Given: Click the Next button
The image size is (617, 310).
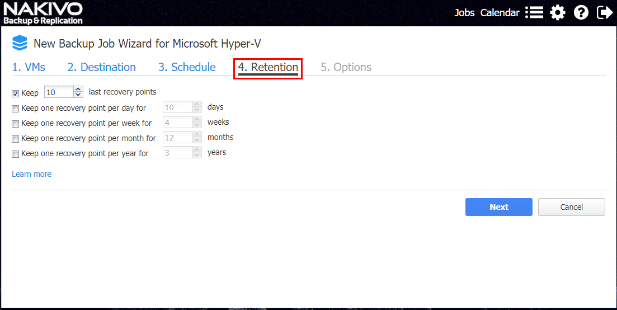Looking at the screenshot, I should 498,207.
